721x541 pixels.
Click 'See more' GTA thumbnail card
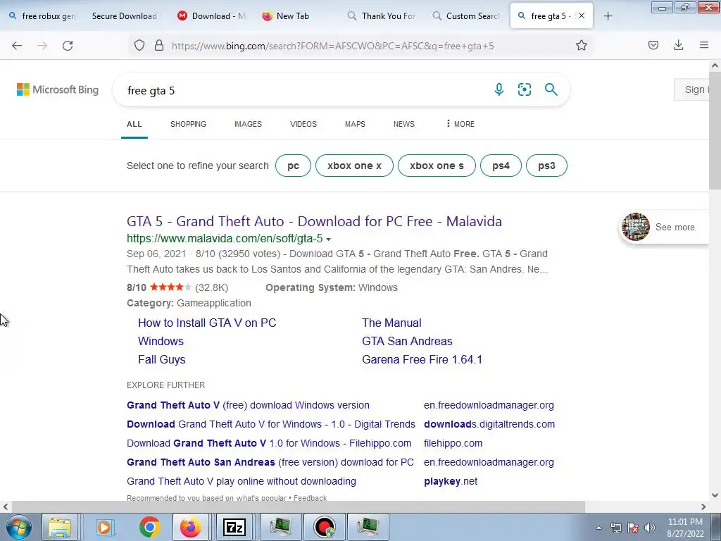coord(665,228)
